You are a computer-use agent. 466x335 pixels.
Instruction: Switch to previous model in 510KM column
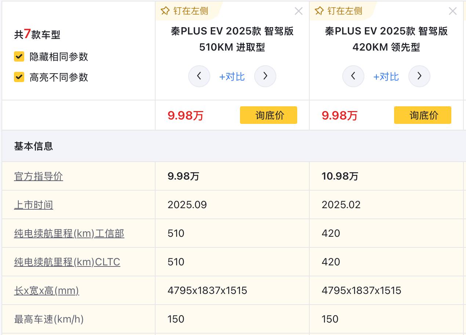199,76
